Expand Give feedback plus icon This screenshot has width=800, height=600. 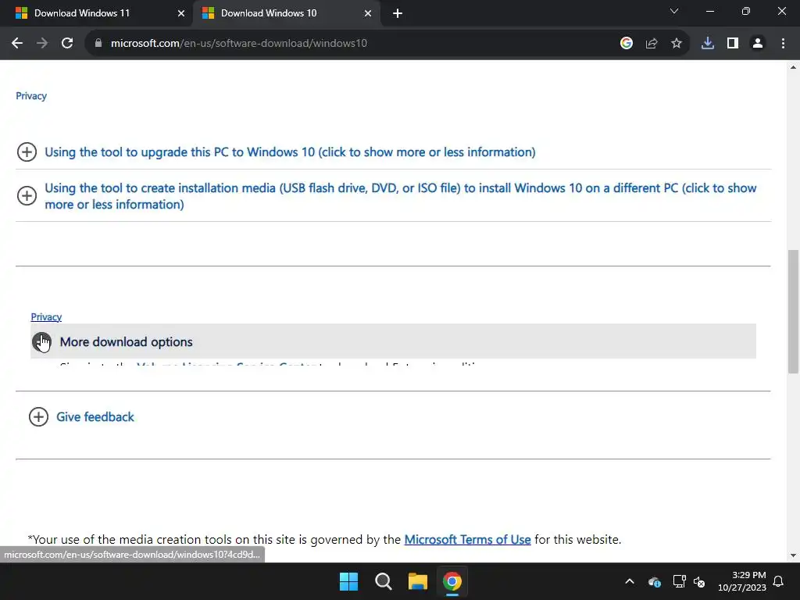(x=38, y=417)
